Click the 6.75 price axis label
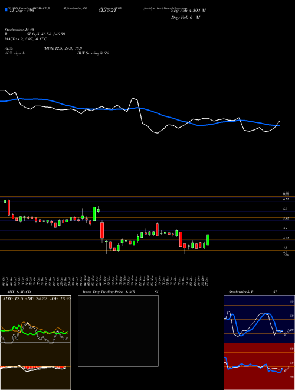The height and width of the screenshot is (390, 295). click(286, 199)
